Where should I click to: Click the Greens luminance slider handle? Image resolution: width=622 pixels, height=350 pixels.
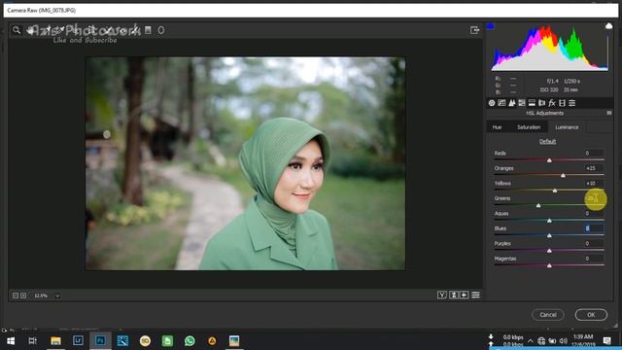[x=538, y=205]
